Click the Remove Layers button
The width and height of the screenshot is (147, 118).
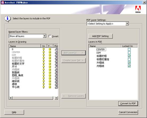coord(73,96)
